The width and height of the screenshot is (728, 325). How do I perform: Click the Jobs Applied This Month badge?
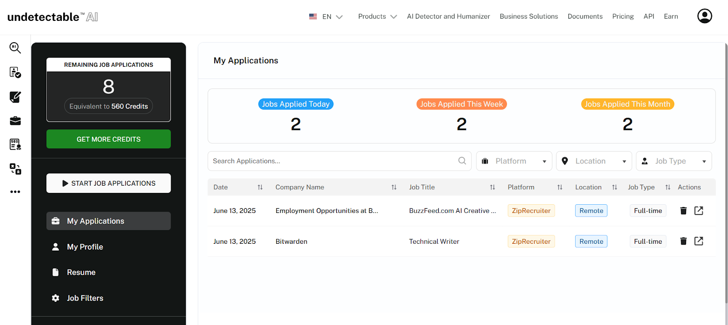coord(627,104)
